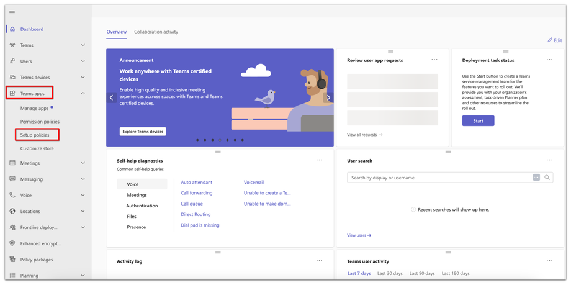
Task: Open Setup policies submenu item
Action: 35,135
